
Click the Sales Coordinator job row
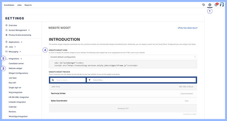(x=123, y=101)
